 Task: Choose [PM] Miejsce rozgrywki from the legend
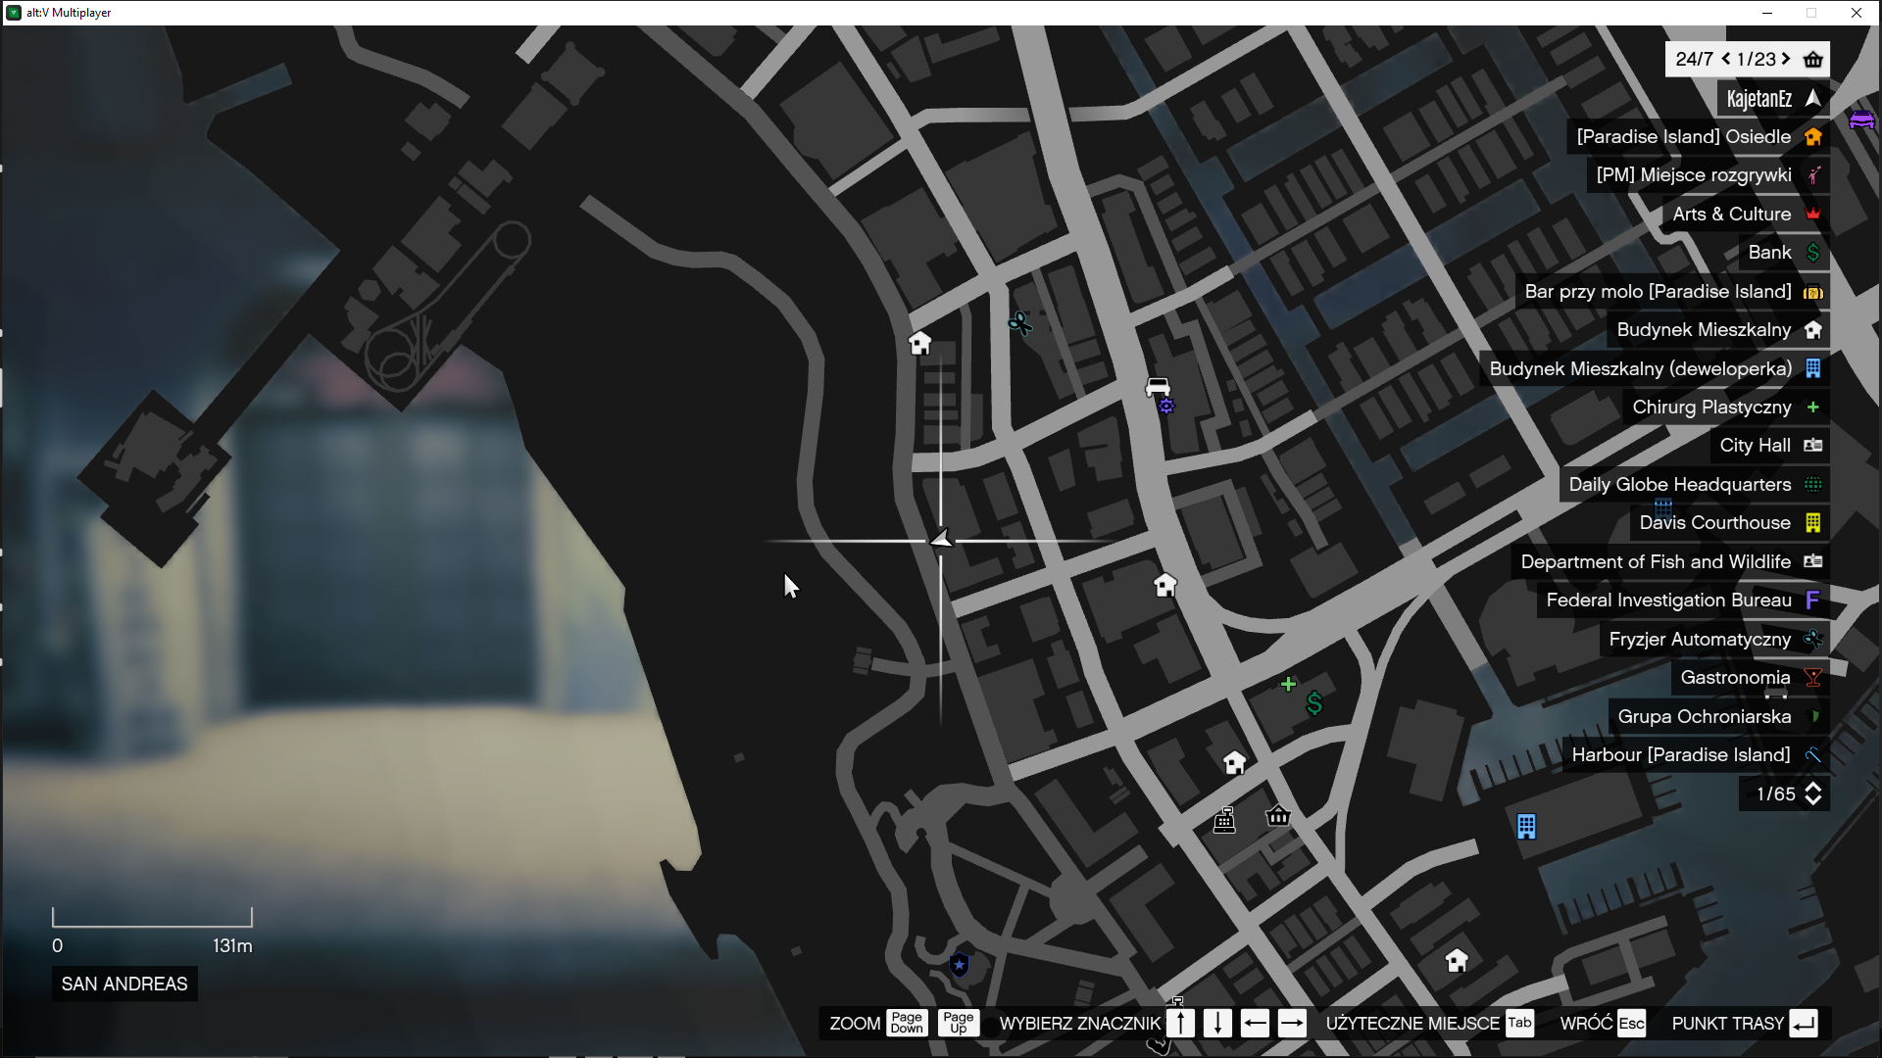pos(1708,175)
